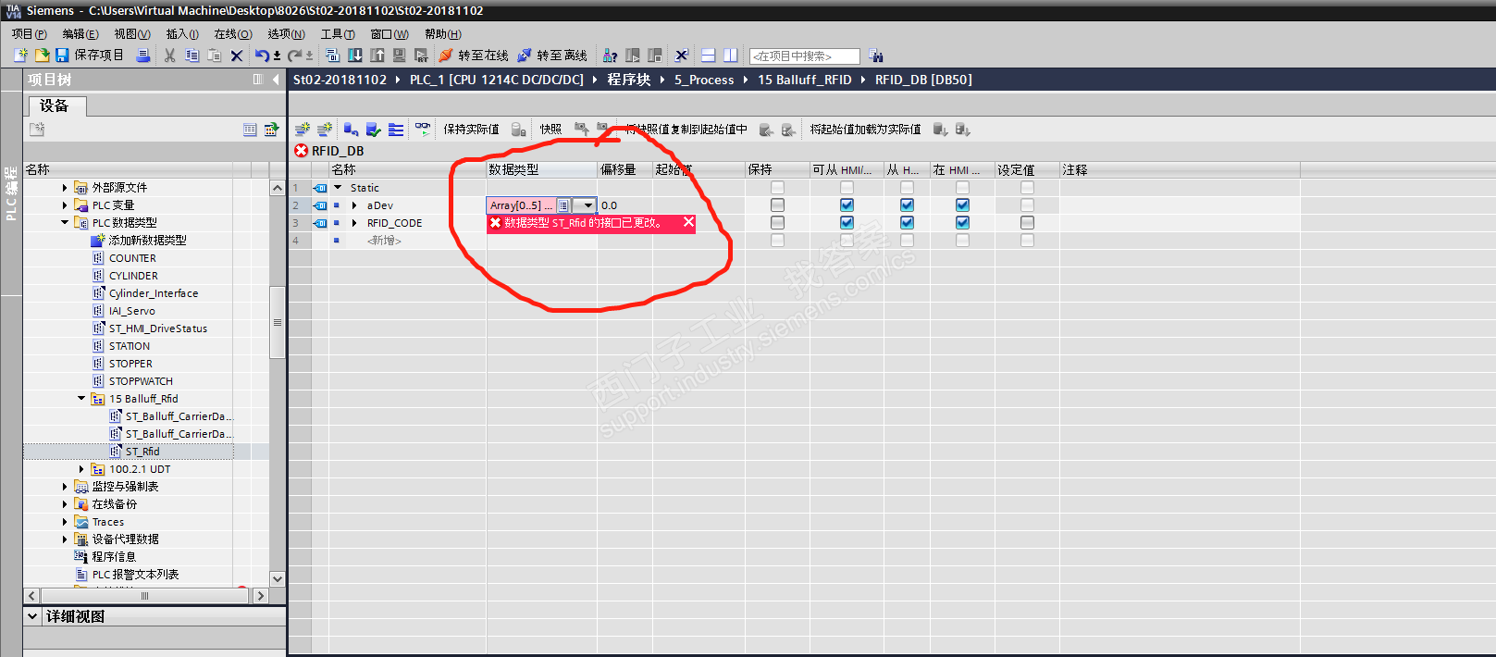This screenshot has height=657, width=1496.
Task: Toggle the 设定值 checkbox for RFID_CODE
Action: coord(1027,223)
